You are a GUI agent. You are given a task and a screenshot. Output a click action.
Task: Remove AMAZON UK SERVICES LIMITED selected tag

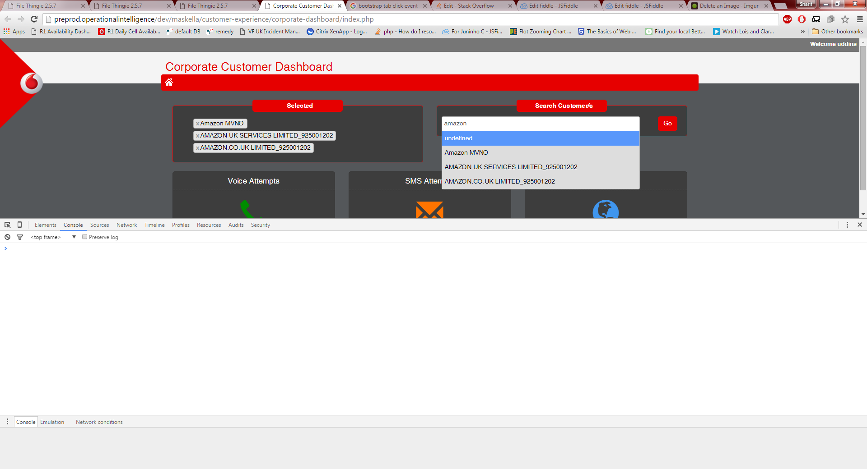coord(197,136)
